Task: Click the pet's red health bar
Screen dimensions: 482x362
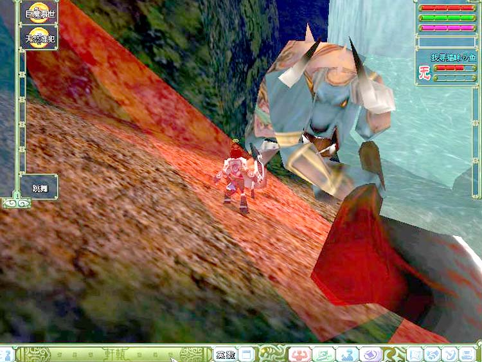Action: [x=455, y=68]
